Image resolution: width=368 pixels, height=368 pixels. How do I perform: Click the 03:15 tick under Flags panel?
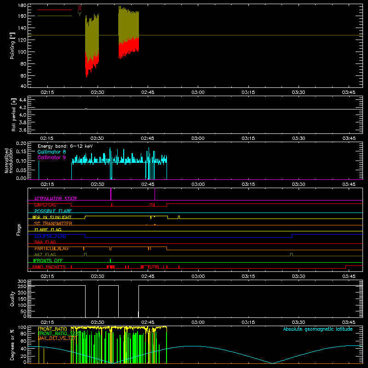click(x=248, y=276)
